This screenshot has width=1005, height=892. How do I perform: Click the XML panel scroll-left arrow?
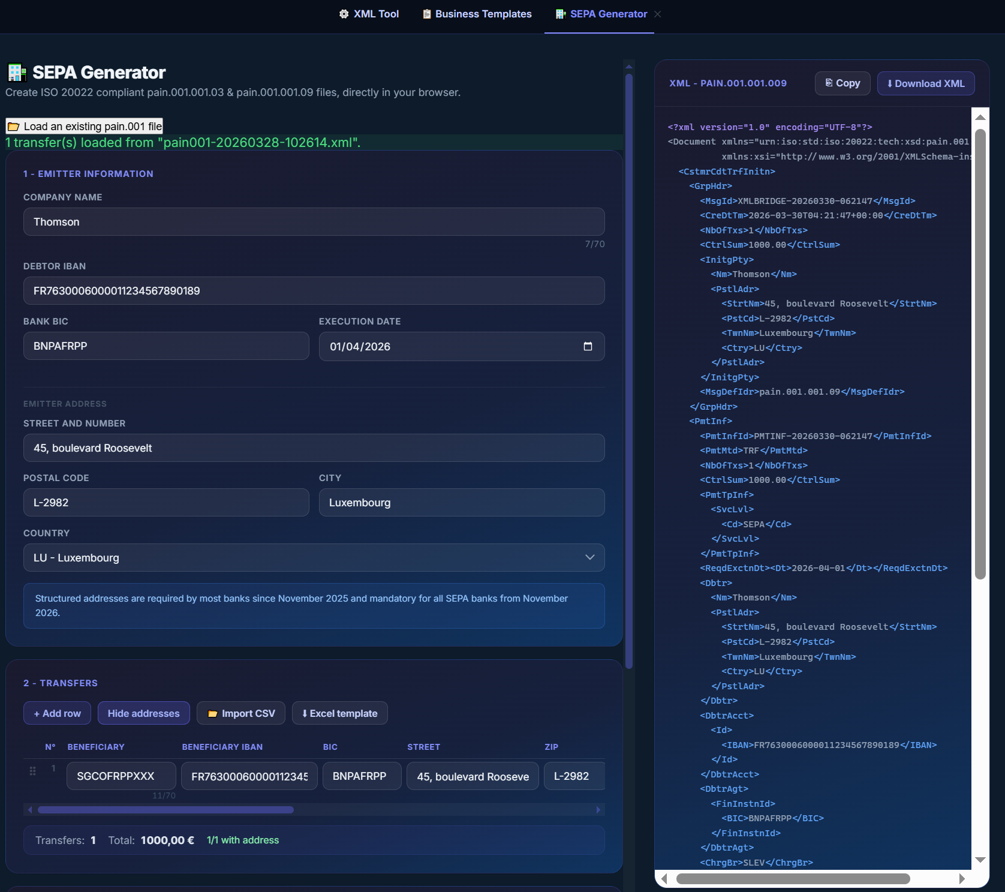click(x=664, y=879)
